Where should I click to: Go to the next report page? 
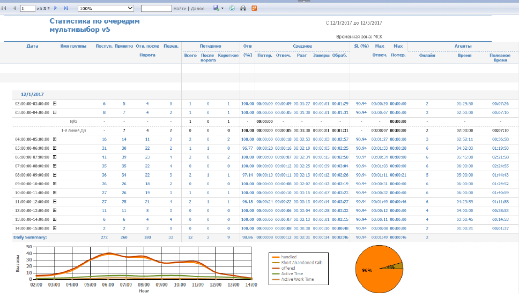point(55,8)
